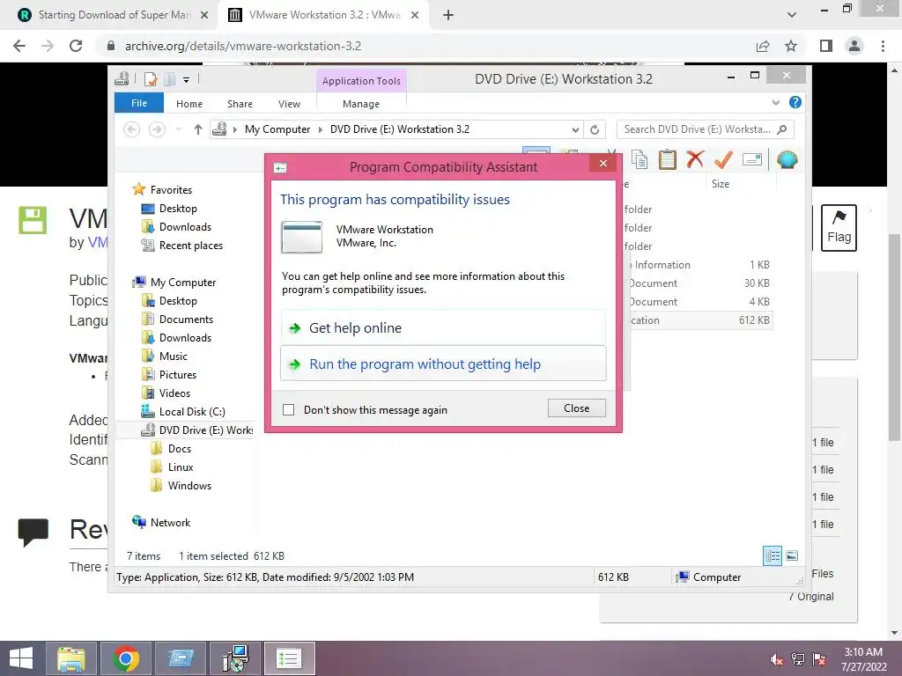This screenshot has width=902, height=676.
Task: Click the muted volume icon in system tray
Action: (777, 658)
